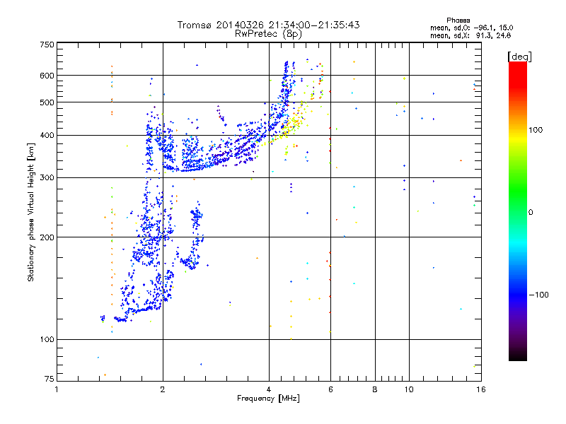Click the '0' colorbar tick label
The height and width of the screenshot is (424, 566).
[531, 213]
